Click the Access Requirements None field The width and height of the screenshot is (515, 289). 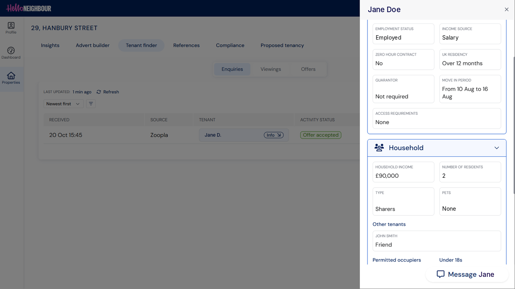click(437, 119)
